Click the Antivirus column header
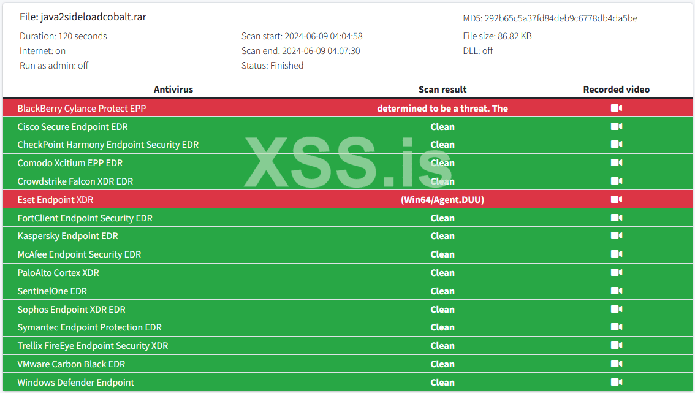 (173, 90)
